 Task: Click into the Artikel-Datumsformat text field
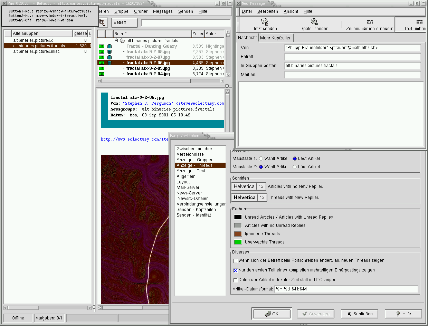click(x=346, y=289)
